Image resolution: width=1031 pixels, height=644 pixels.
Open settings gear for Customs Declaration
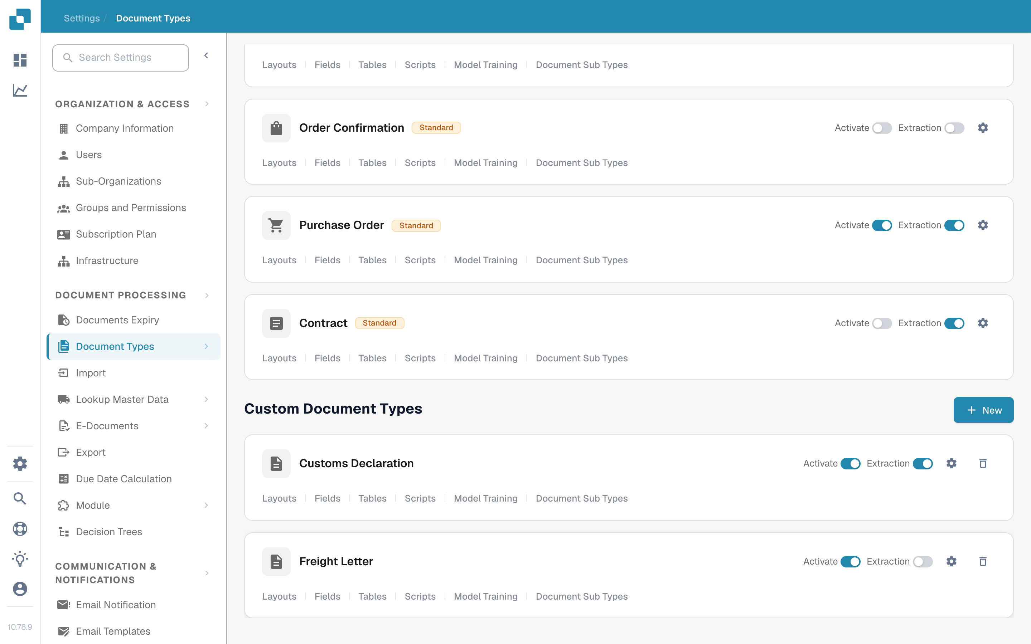tap(951, 463)
